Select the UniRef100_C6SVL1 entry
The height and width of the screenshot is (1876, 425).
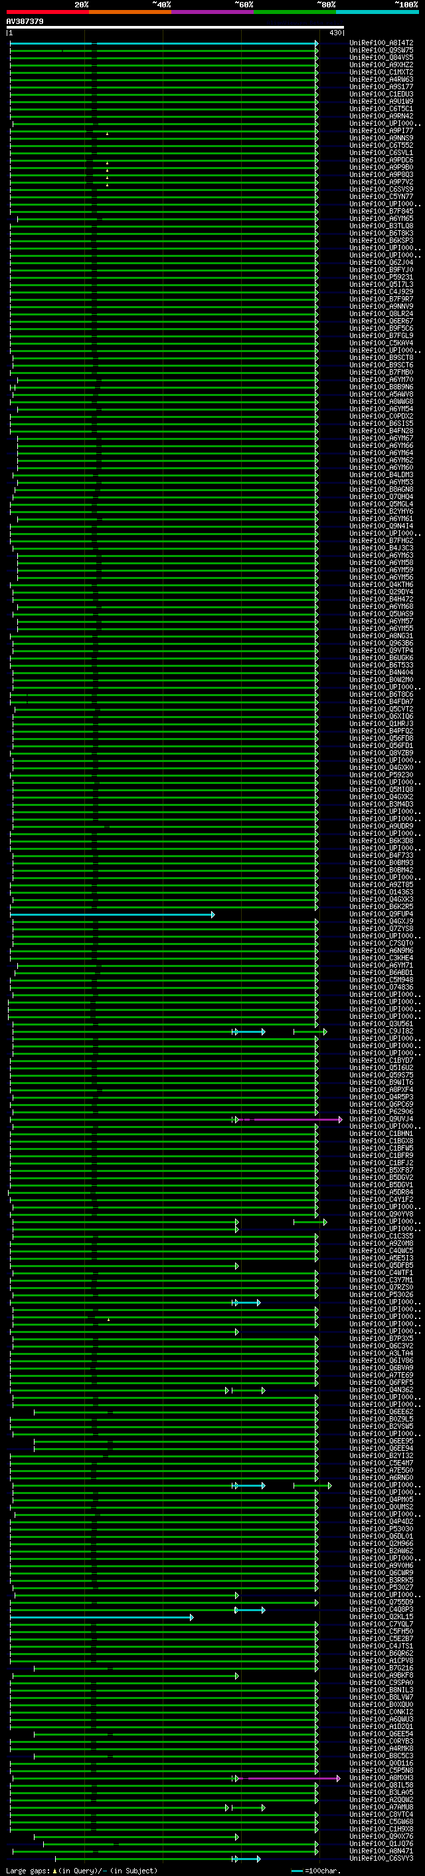pyautogui.click(x=381, y=153)
